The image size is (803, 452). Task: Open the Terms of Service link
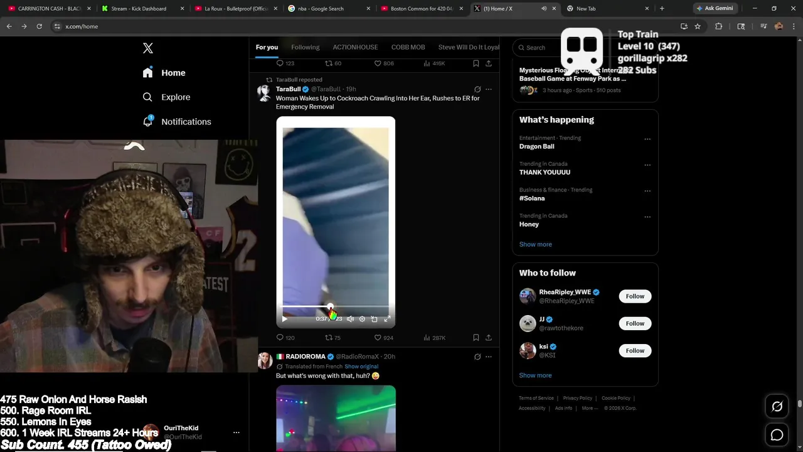pyautogui.click(x=536, y=398)
